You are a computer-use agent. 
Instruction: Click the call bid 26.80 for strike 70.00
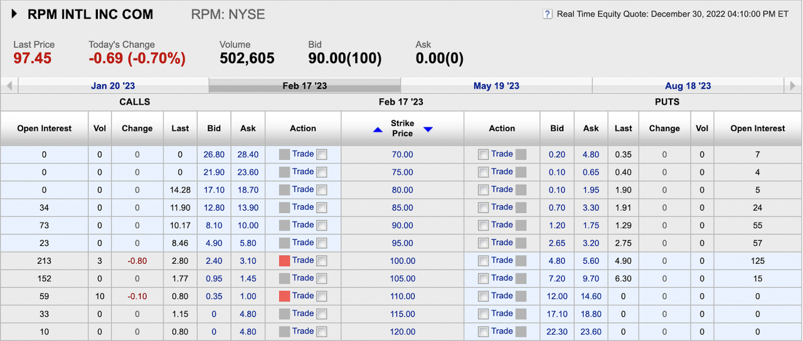tap(214, 155)
